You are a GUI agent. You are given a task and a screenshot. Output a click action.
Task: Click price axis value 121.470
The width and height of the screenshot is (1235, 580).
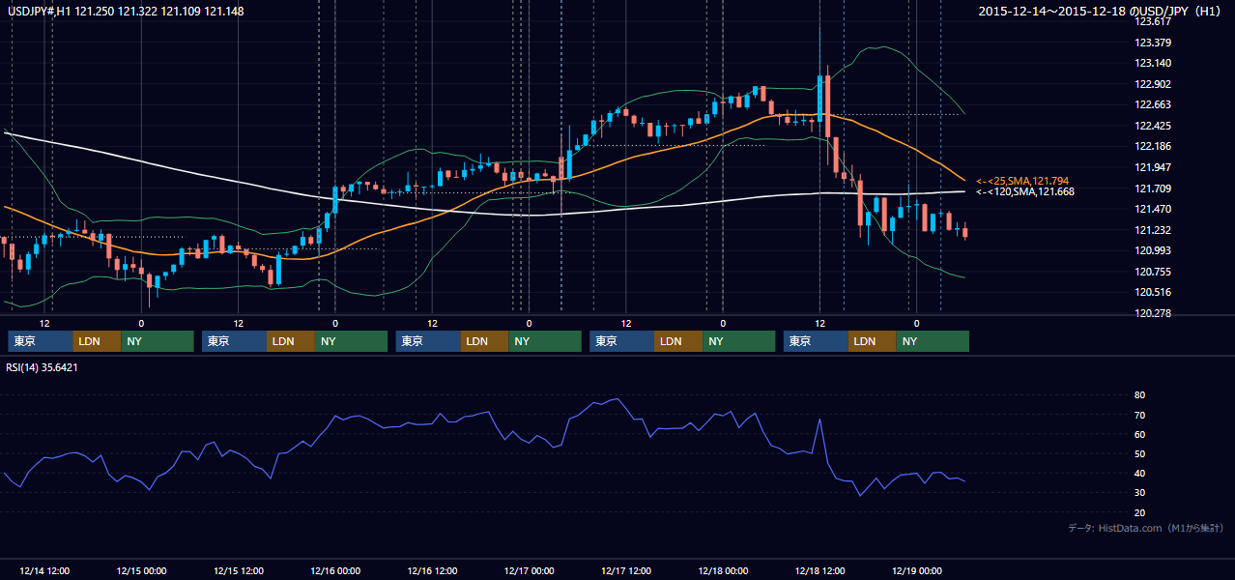click(x=1152, y=209)
